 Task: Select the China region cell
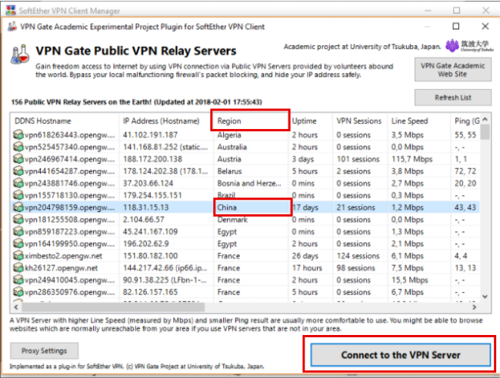[227, 207]
